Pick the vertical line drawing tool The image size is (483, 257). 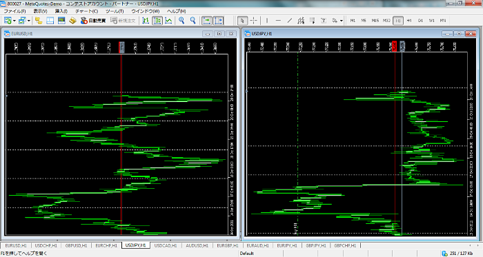click(267, 21)
